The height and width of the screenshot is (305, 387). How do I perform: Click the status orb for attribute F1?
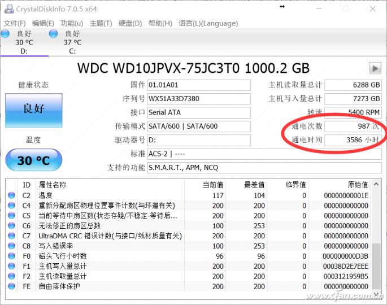[11, 266]
